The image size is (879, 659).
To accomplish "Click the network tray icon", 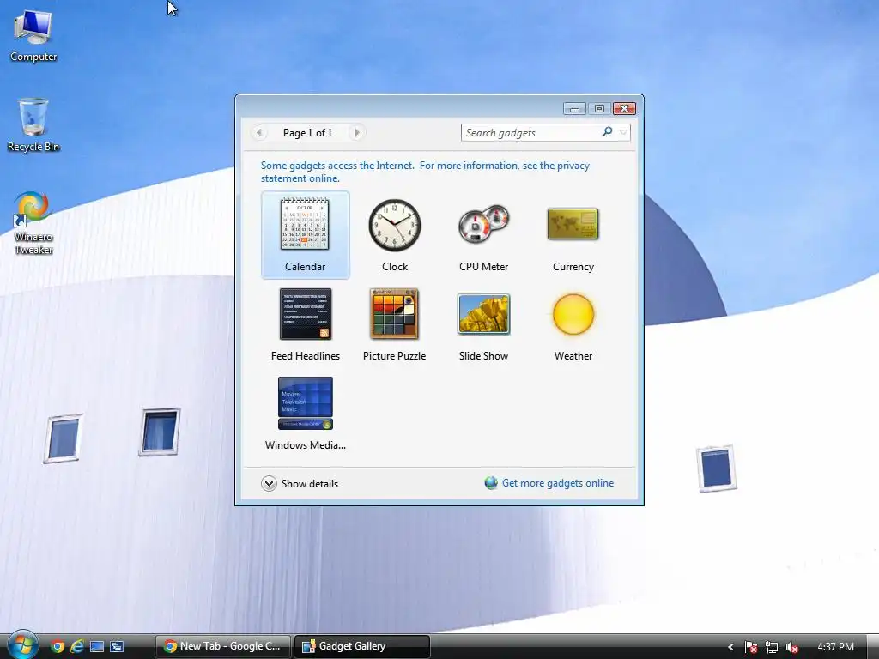I will [772, 647].
